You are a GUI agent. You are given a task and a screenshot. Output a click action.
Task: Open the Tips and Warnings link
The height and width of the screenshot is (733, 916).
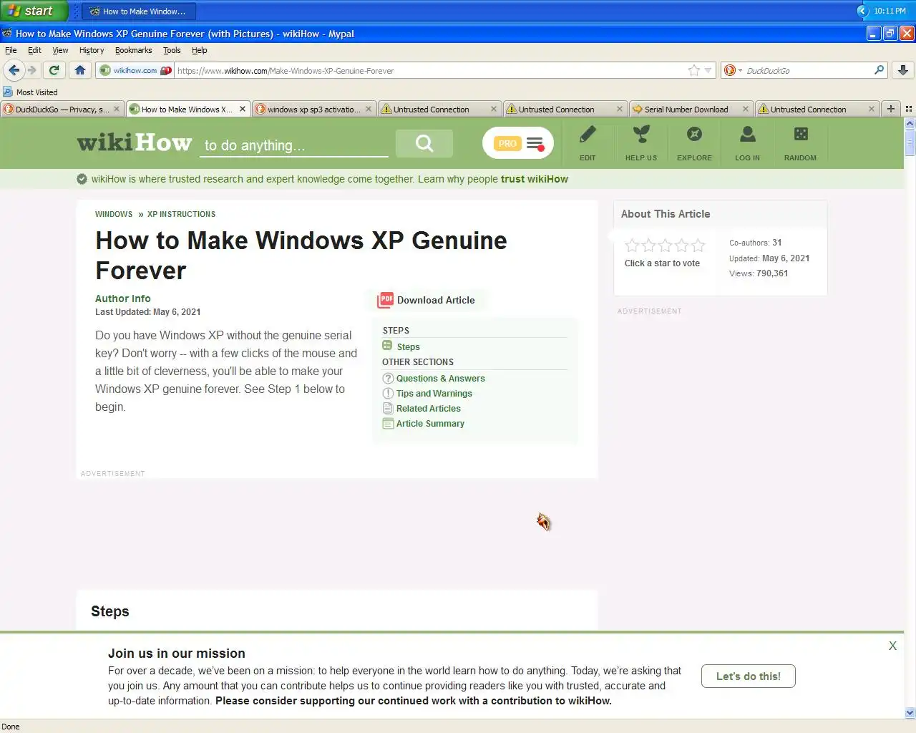pos(434,393)
